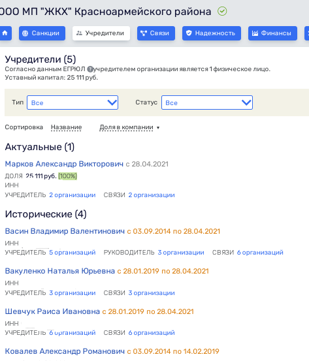309x361 pixels.
Task: Open the Тип filter dropdown
Action: (73, 102)
